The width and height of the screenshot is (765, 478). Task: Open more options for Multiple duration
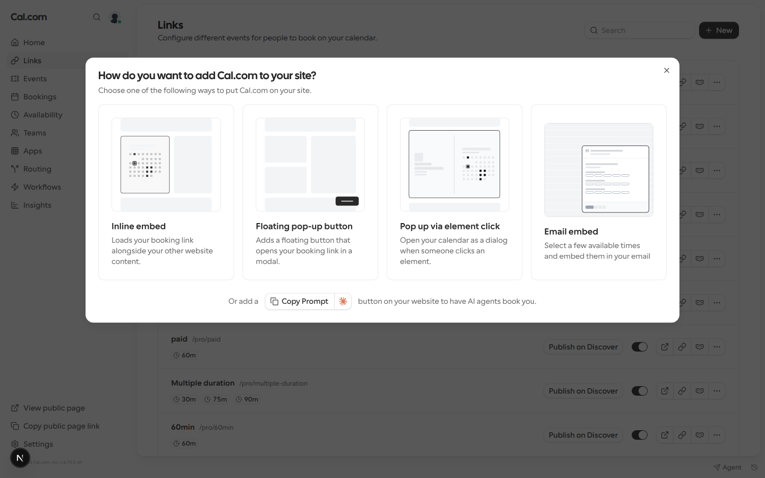click(x=717, y=391)
